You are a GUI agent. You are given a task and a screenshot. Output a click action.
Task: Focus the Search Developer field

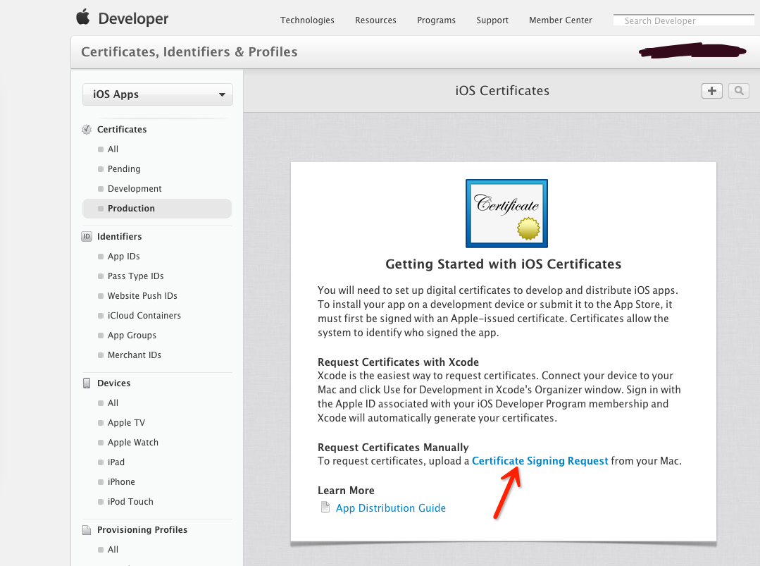point(684,20)
